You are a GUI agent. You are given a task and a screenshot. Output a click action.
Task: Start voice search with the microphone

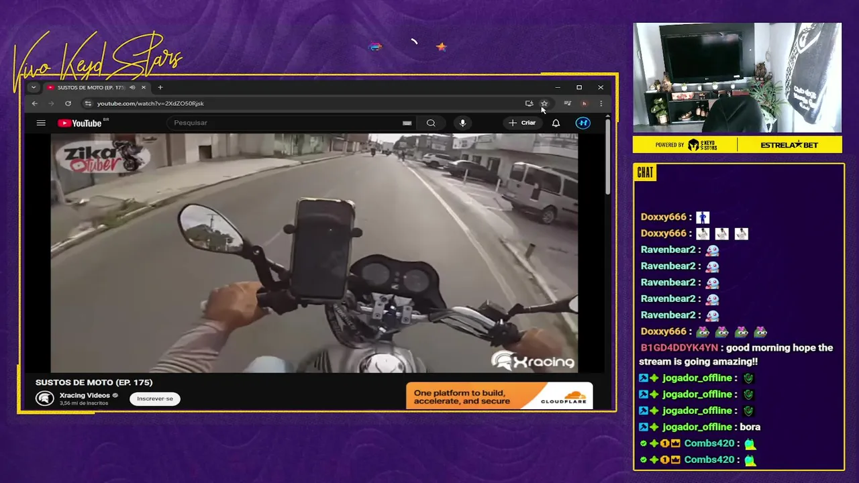[x=462, y=123]
